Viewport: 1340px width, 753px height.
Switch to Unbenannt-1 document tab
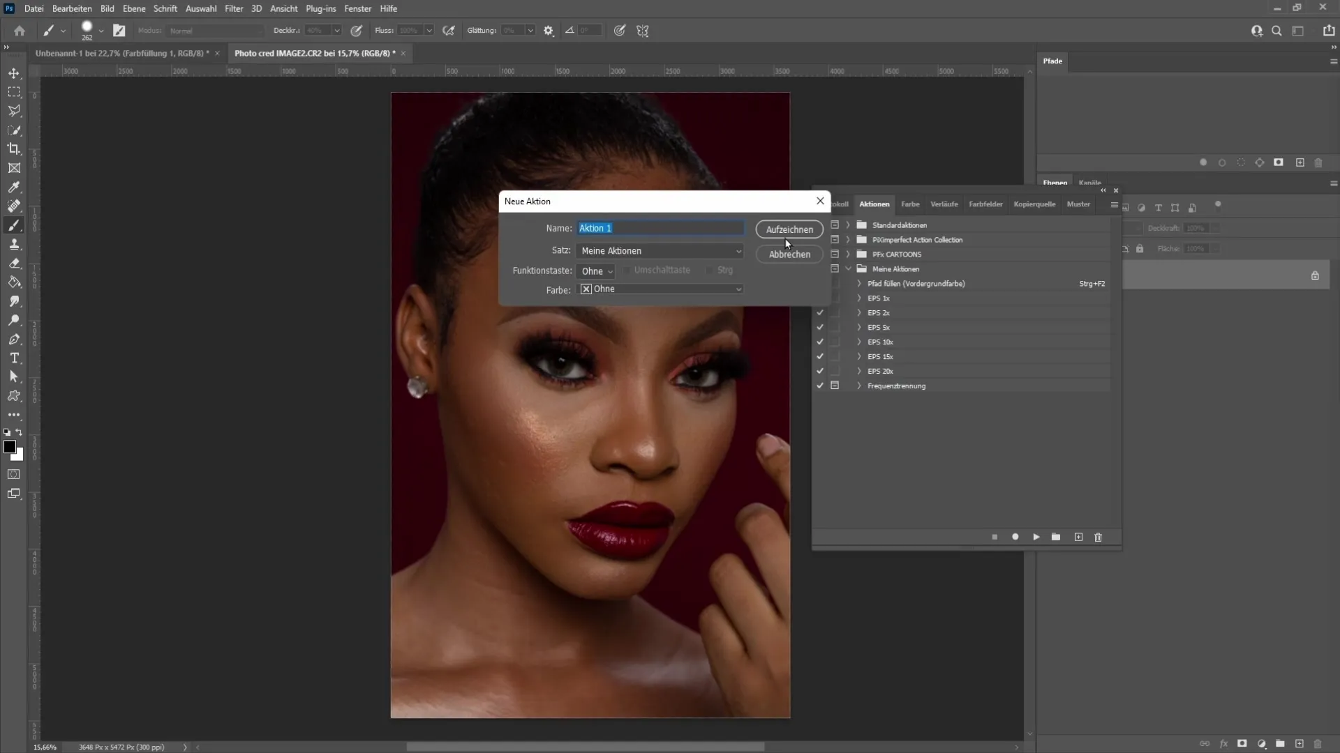tap(122, 54)
